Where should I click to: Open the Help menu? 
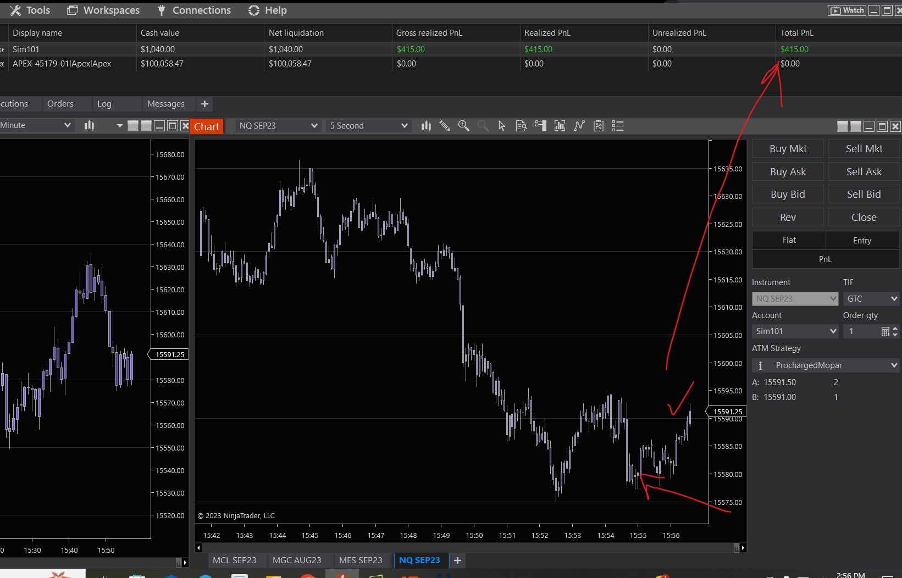click(x=268, y=10)
